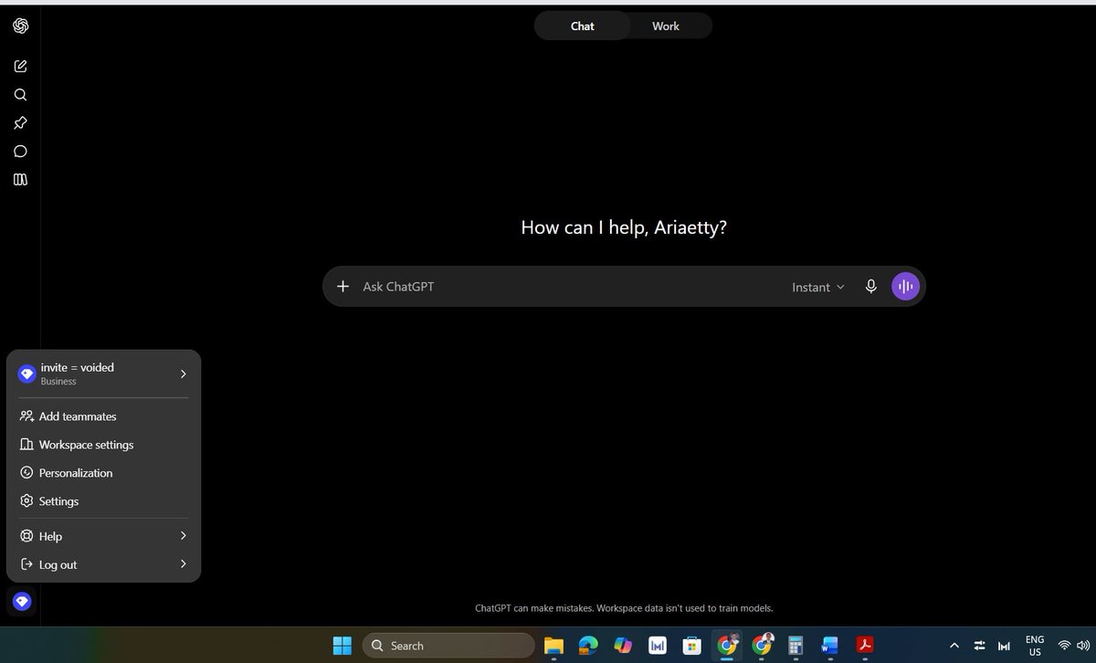Viewport: 1096px width, 663px height.
Task: Click the Wi-Fi network tray icon
Action: pyautogui.click(x=1065, y=646)
